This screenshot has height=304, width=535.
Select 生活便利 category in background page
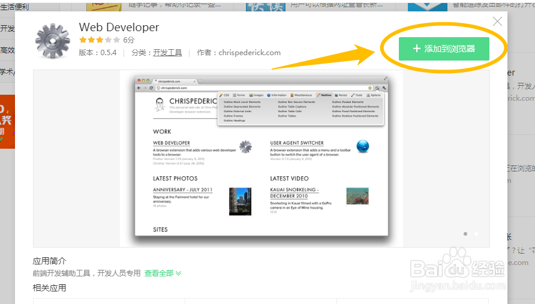click(14, 7)
